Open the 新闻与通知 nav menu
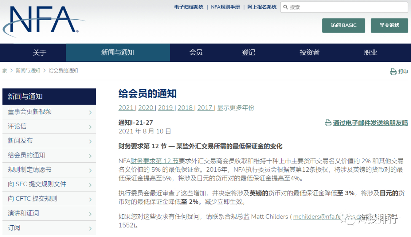The width and height of the screenshot is (411, 237). 118,53
